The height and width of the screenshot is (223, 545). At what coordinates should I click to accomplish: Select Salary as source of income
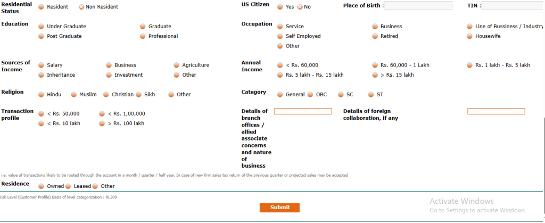tap(42, 65)
